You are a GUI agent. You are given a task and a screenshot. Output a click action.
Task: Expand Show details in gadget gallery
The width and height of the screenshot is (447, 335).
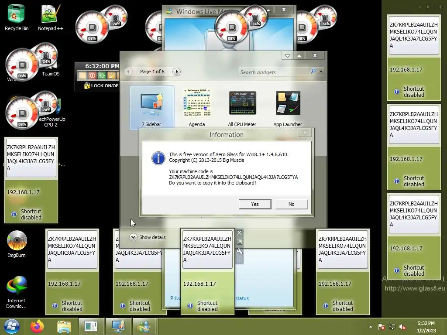(148, 237)
